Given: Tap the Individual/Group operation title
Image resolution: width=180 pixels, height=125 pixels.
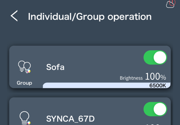Looking at the screenshot, I should click(x=90, y=17).
